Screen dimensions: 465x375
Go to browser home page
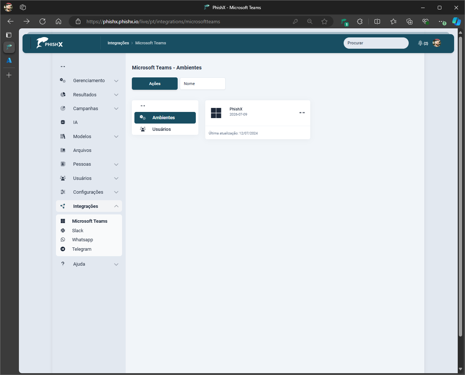click(x=58, y=21)
